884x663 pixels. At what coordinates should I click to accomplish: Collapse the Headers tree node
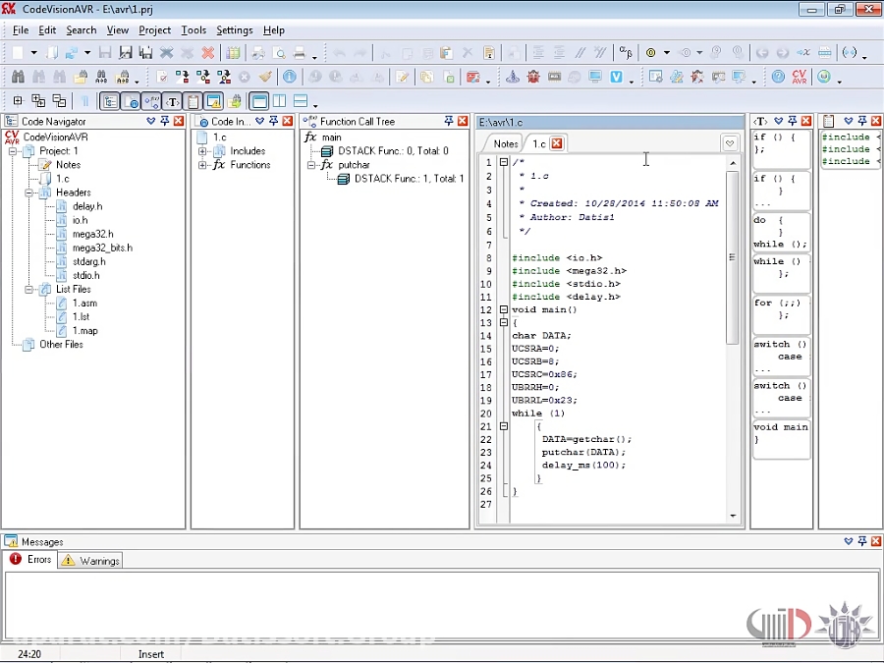(x=28, y=193)
